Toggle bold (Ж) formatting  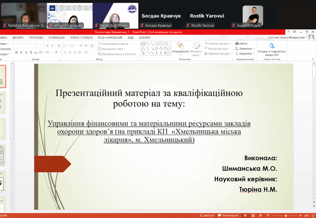(16, 52)
